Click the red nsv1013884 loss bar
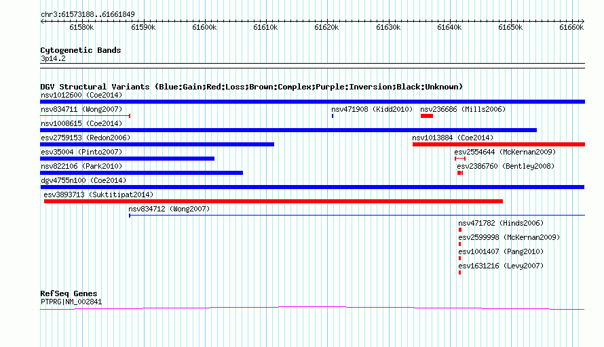This screenshot has height=347, width=604. (x=499, y=144)
